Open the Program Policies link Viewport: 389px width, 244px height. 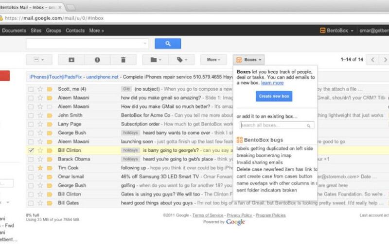tap(271, 215)
